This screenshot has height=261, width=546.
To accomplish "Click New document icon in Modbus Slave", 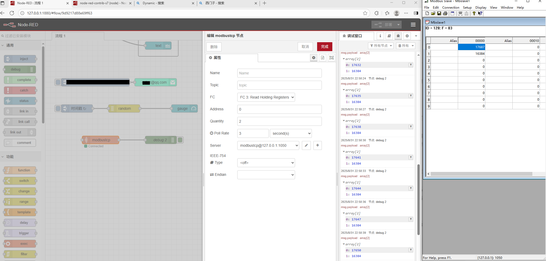I will 427,13.
